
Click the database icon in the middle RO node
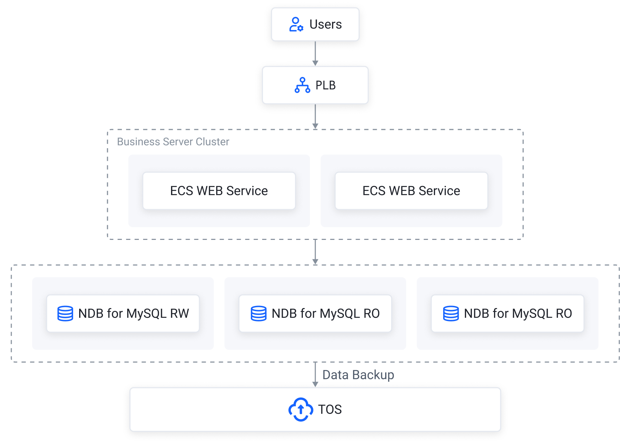(x=258, y=313)
